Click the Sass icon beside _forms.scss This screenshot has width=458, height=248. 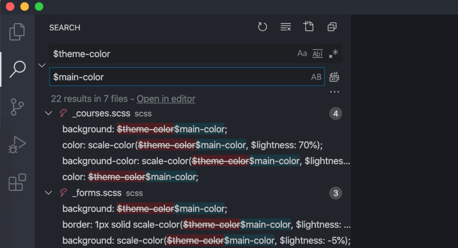64,193
